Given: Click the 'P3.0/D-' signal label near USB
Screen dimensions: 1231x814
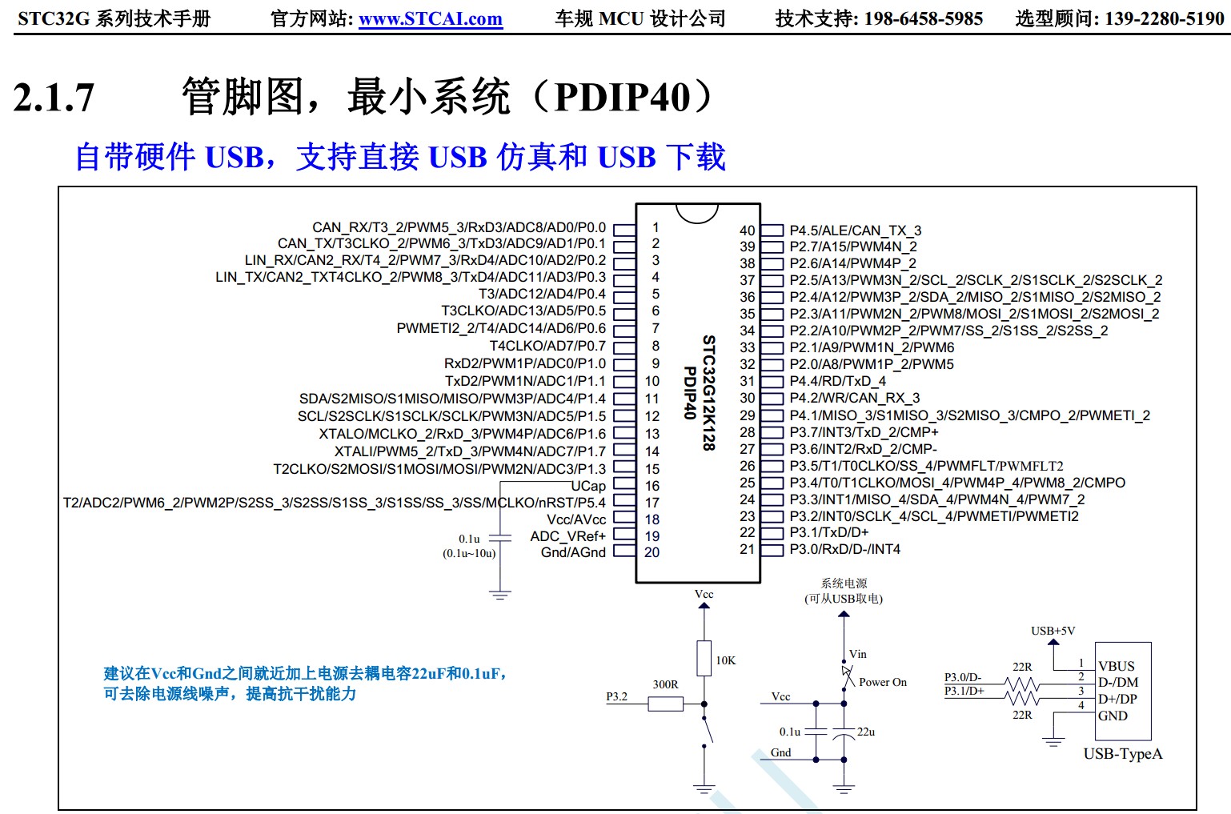Looking at the screenshot, I should coord(963,677).
